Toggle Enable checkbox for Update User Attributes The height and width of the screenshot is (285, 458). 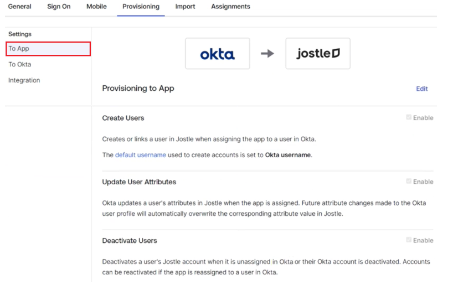click(409, 182)
